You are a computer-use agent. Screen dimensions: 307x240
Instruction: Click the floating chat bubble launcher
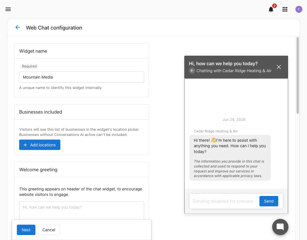pyautogui.click(x=280, y=227)
